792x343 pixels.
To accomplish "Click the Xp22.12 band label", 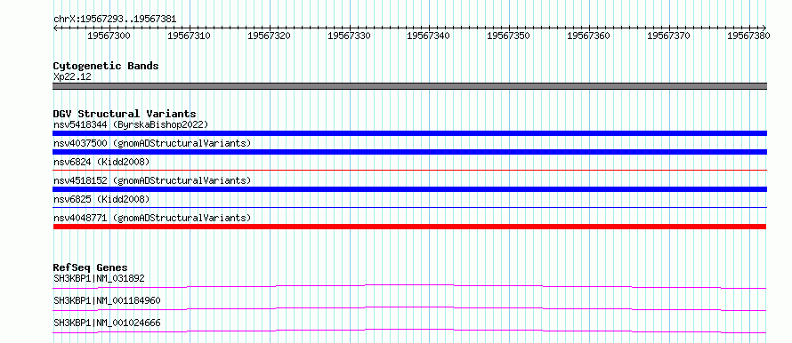I will pos(72,77).
